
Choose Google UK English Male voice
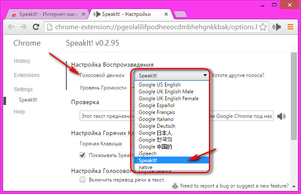(x=171, y=92)
